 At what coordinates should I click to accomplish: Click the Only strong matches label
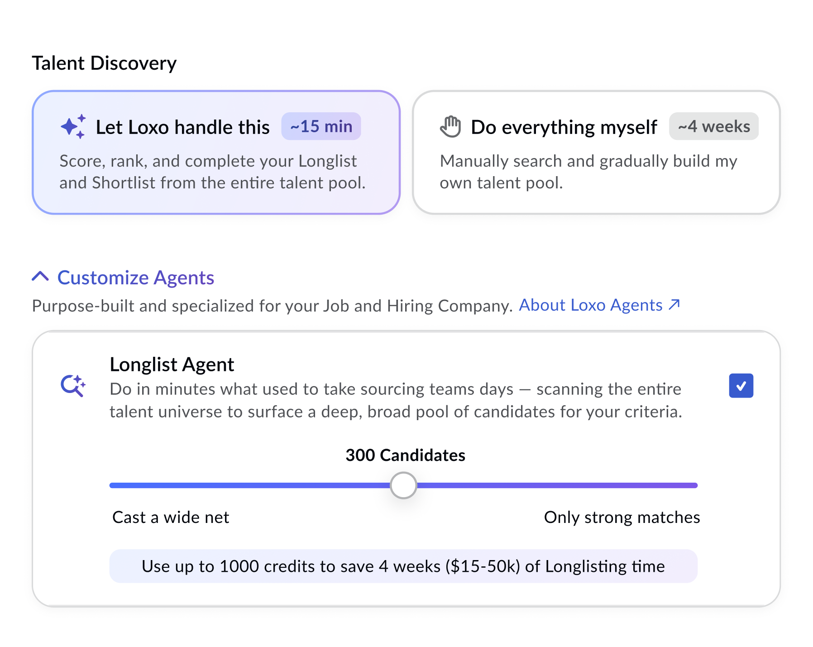pos(622,517)
